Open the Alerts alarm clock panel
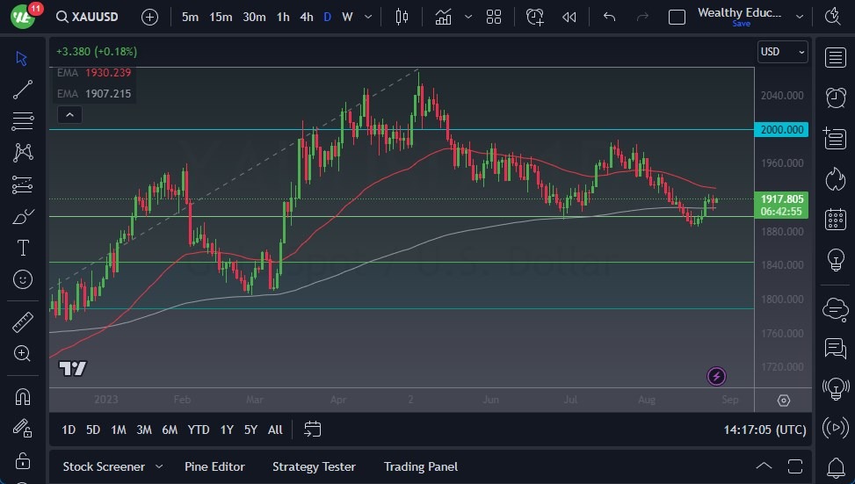The width and height of the screenshot is (855, 484). (835, 98)
